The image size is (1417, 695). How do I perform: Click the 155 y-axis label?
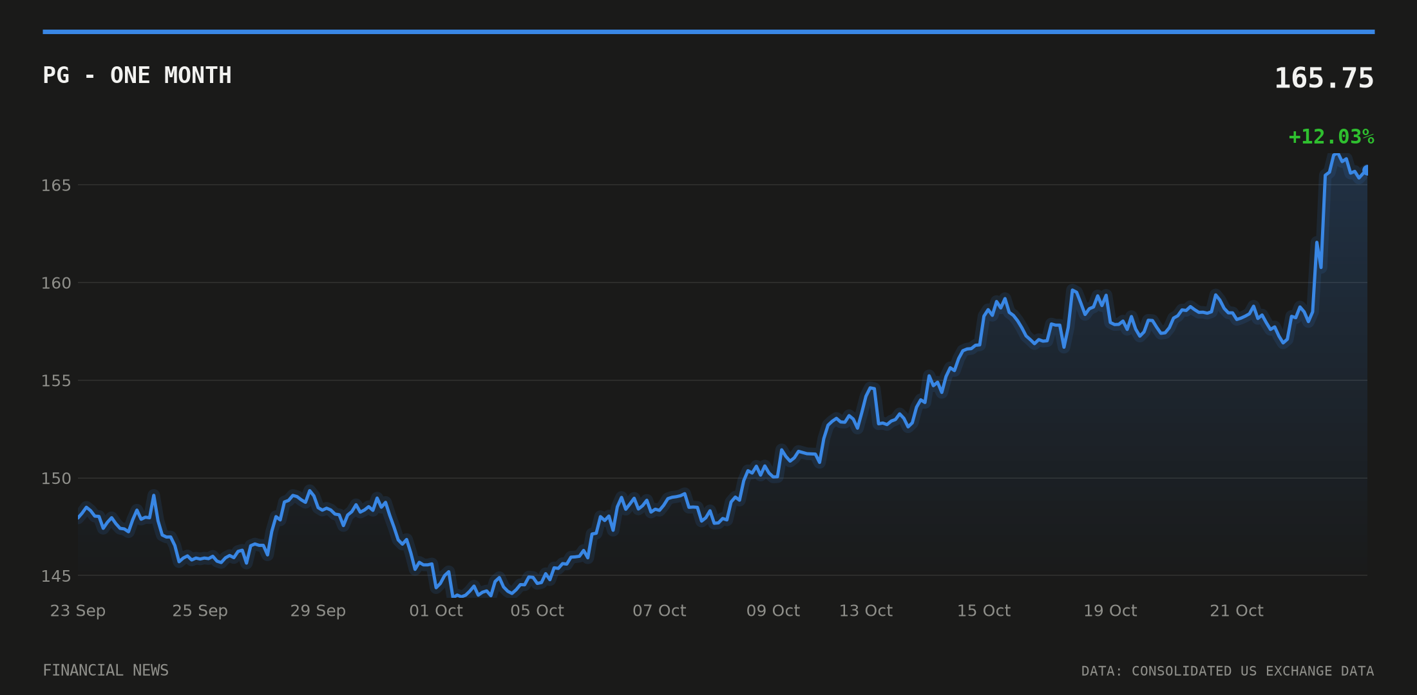[x=56, y=381]
